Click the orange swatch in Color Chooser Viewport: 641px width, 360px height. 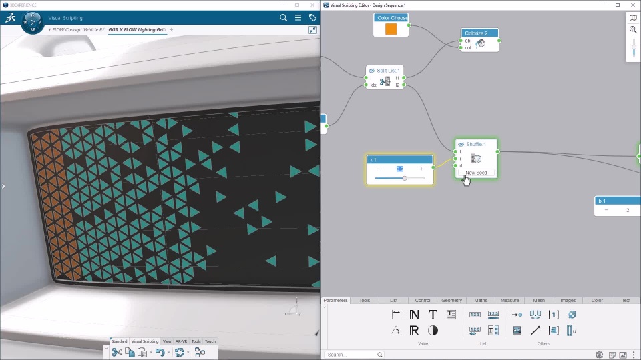click(x=391, y=29)
